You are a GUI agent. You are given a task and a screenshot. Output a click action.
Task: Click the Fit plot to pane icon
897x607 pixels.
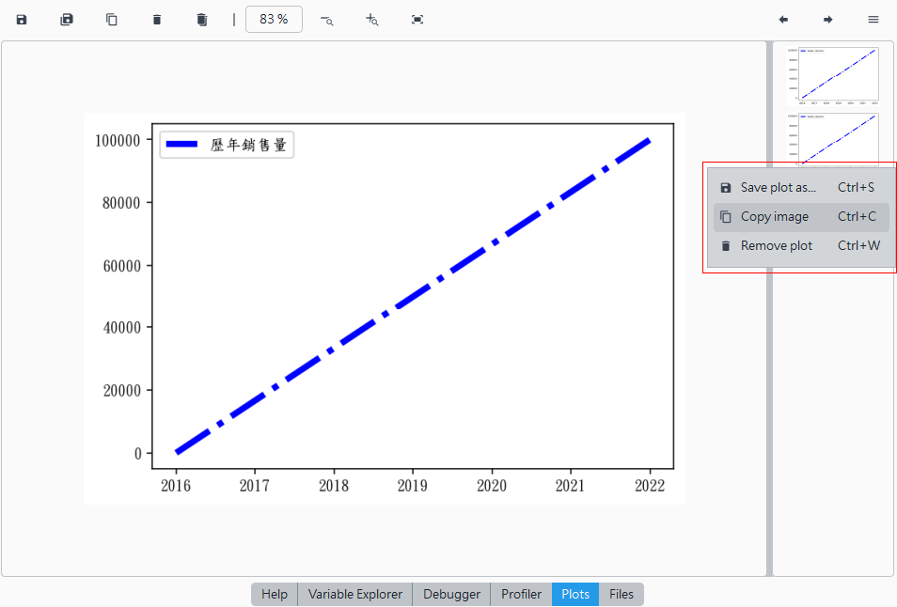pyautogui.click(x=417, y=20)
